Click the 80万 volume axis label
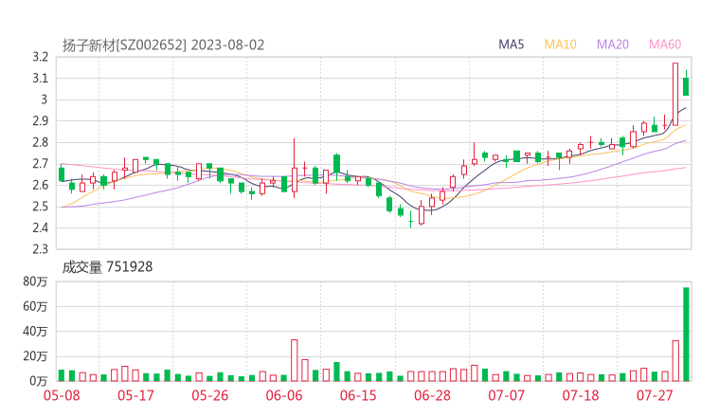Image resolution: width=701 pixels, height=417 pixels. point(35,281)
